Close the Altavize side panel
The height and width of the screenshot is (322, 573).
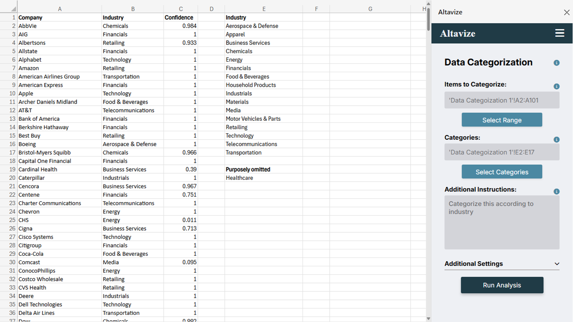567,13
